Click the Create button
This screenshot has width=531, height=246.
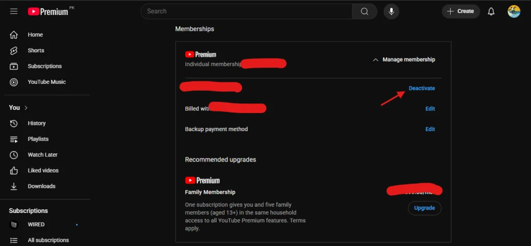pyautogui.click(x=460, y=11)
